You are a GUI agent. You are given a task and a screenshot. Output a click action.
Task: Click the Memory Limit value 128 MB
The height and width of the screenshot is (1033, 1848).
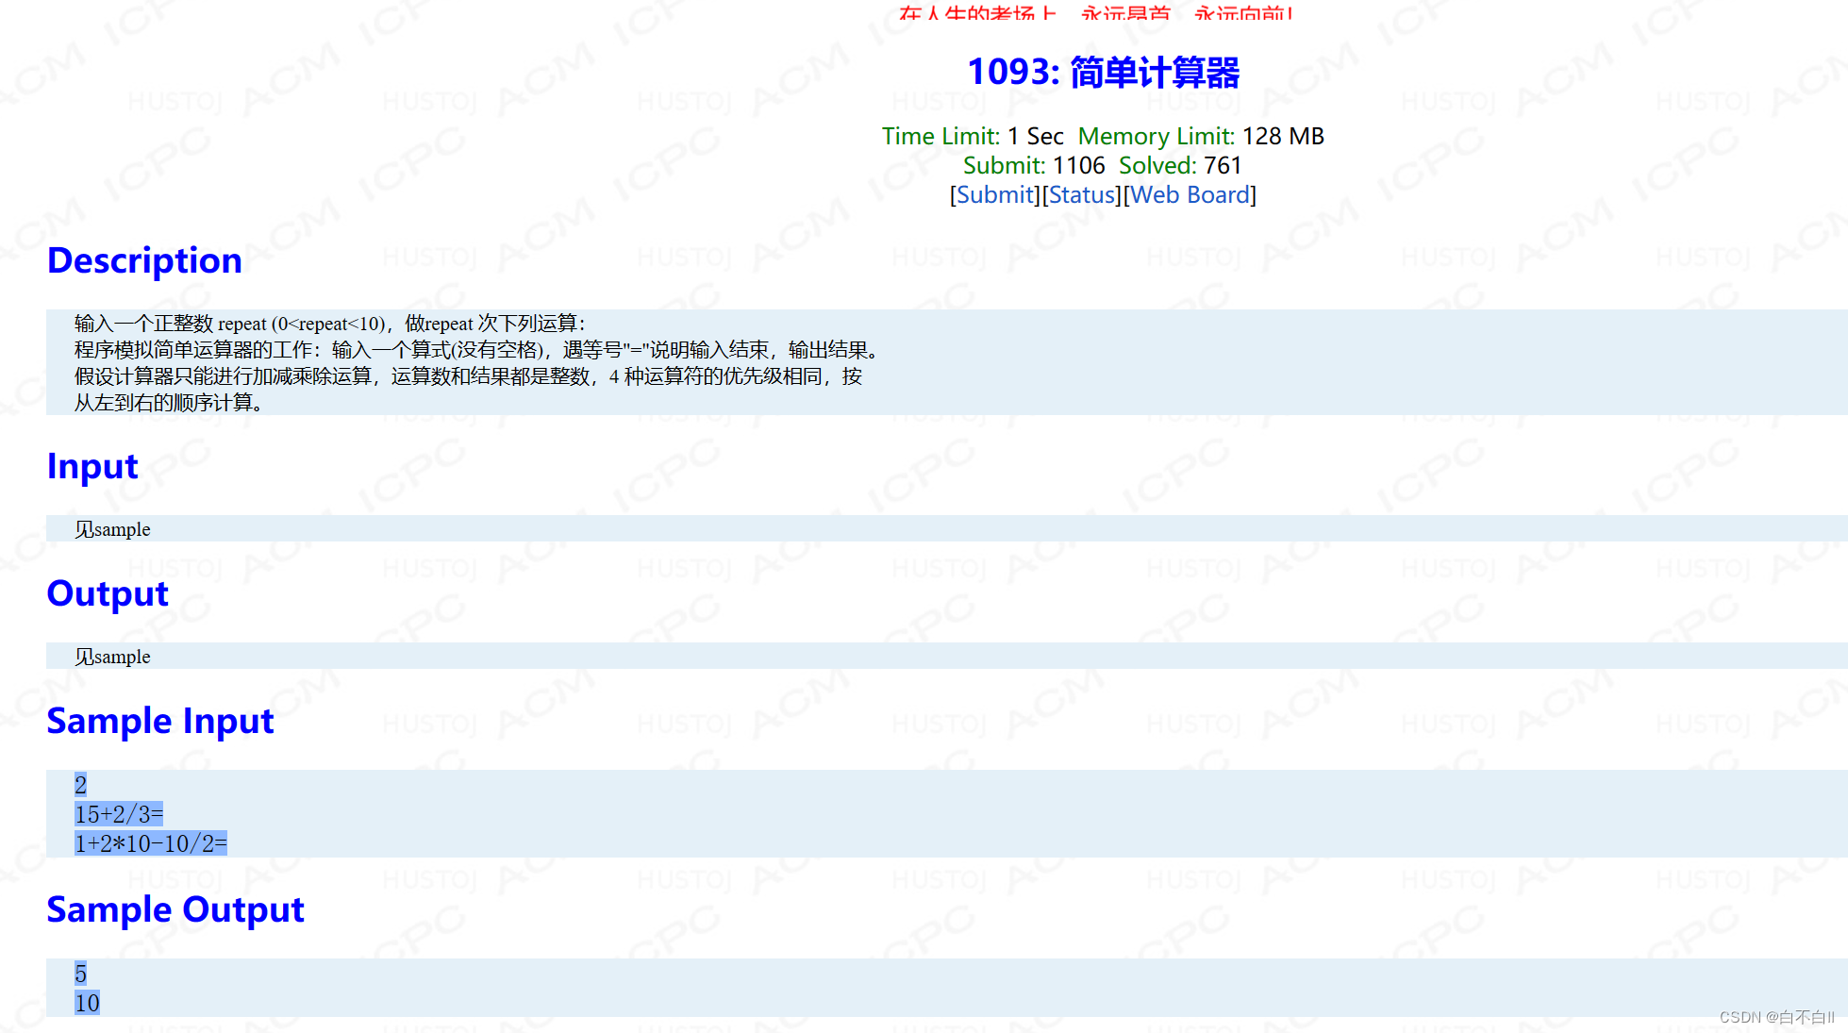click(x=1283, y=137)
